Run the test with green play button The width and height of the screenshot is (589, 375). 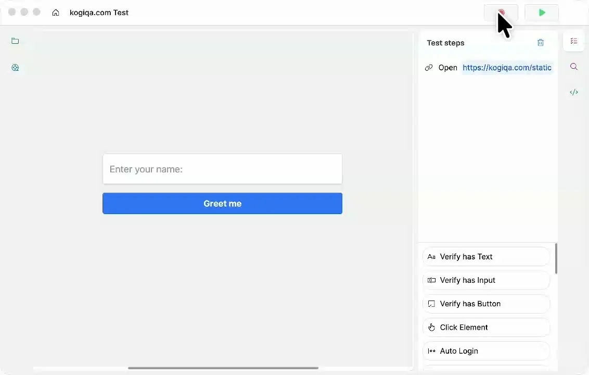click(x=542, y=12)
